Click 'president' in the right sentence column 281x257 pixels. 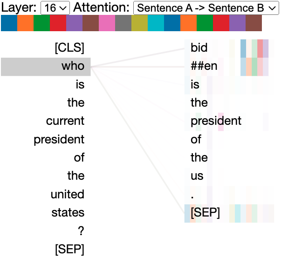point(216,121)
